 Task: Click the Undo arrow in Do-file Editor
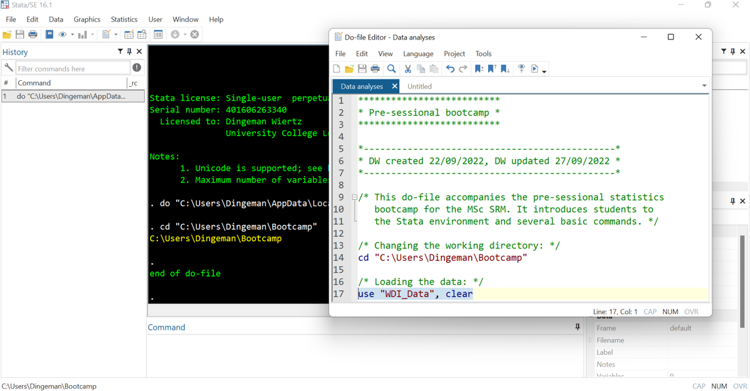click(450, 69)
